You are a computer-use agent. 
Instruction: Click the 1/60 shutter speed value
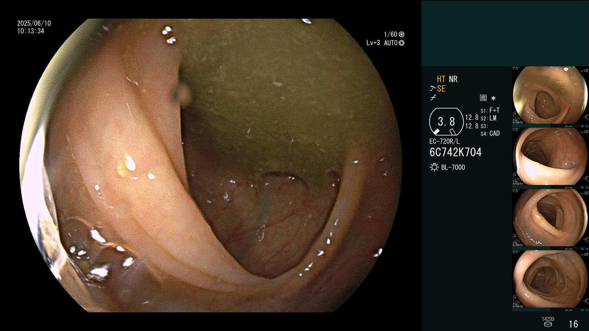pyautogui.click(x=391, y=34)
